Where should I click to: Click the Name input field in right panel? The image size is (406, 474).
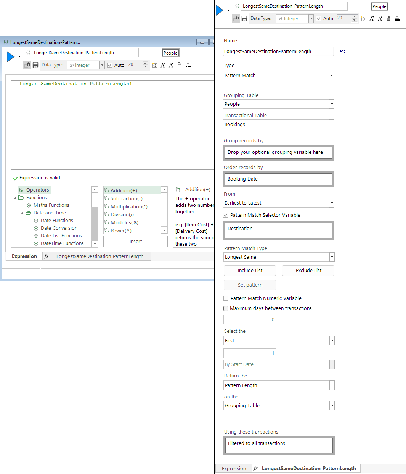(x=278, y=52)
